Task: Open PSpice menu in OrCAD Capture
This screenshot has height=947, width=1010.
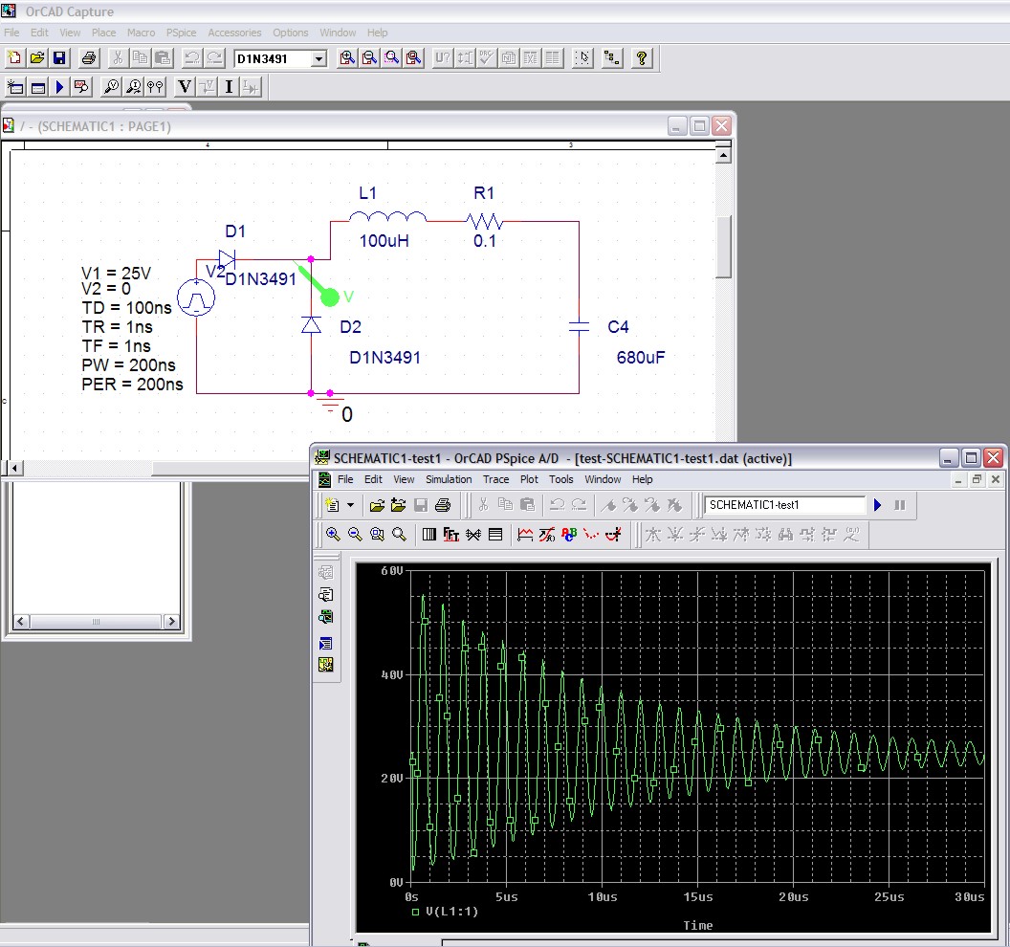Action: (181, 33)
